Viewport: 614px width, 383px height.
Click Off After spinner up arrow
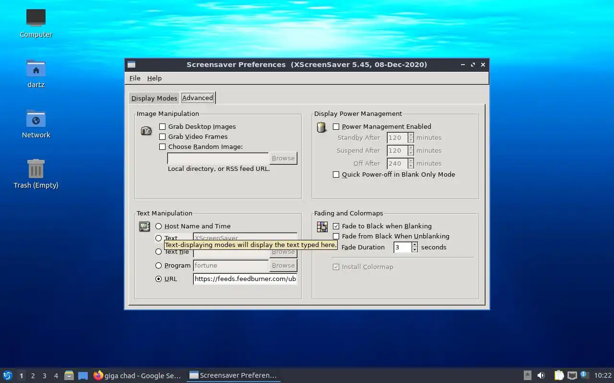click(x=411, y=161)
